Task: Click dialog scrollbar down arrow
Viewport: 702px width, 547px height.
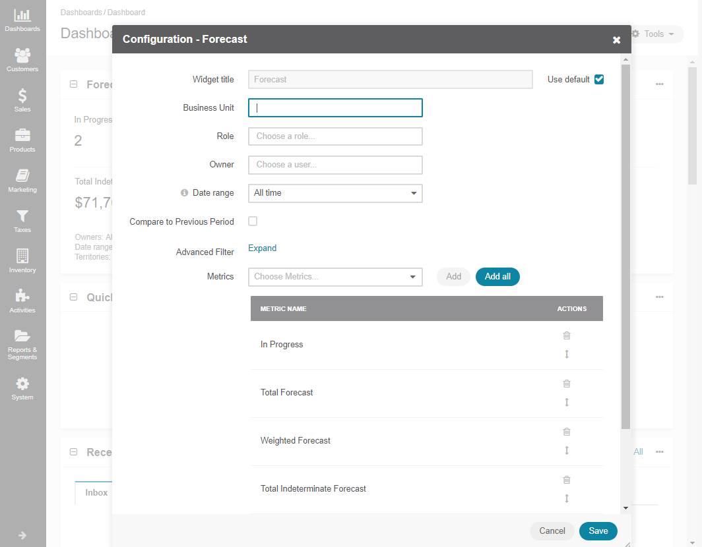Action: coord(625,508)
